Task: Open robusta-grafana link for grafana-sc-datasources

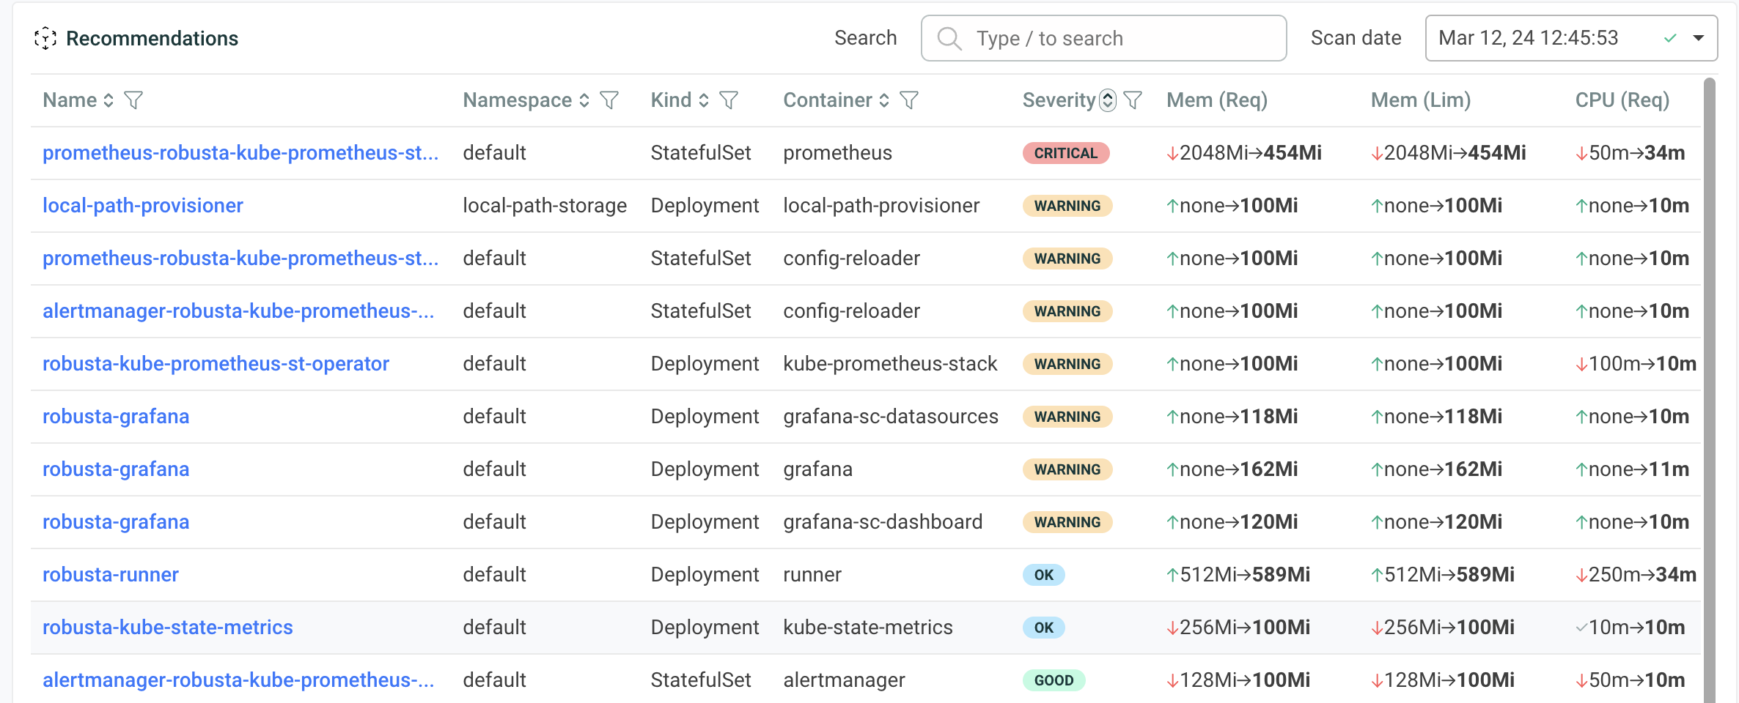Action: [116, 417]
